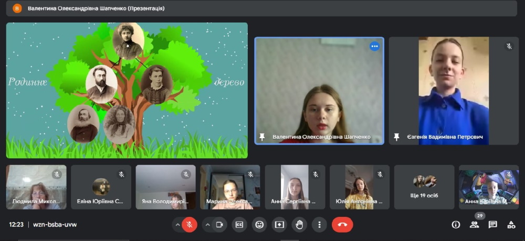Unmute the microphone with the red button
This screenshot has height=241, width=525.
190,225
